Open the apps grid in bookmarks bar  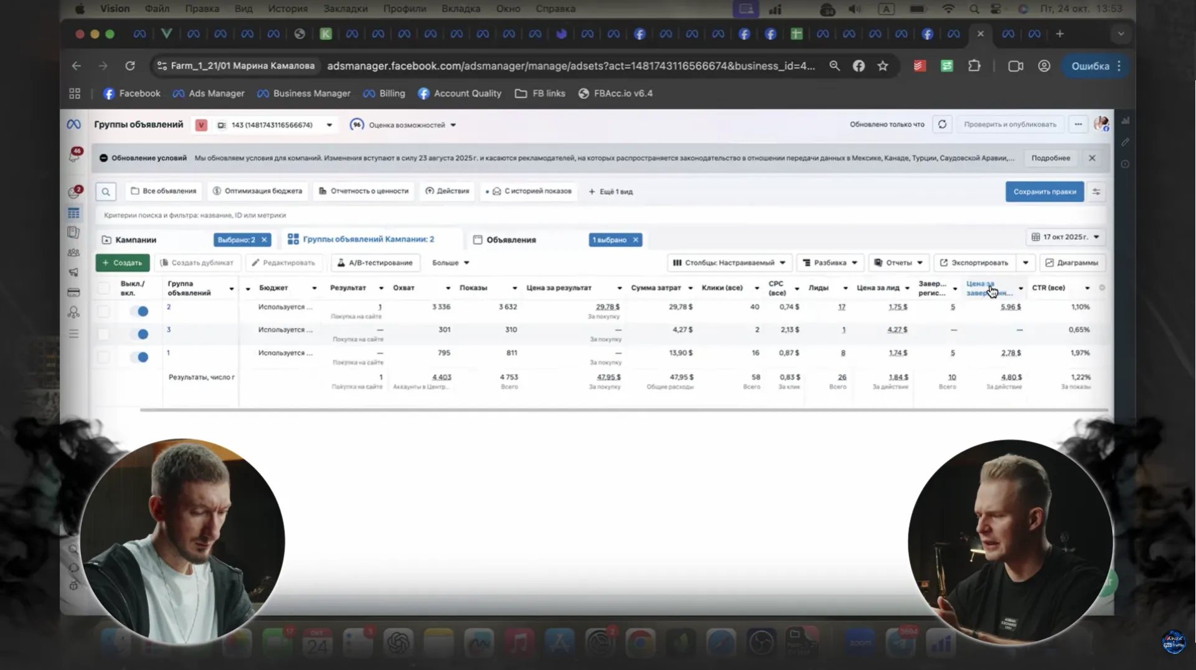(75, 93)
